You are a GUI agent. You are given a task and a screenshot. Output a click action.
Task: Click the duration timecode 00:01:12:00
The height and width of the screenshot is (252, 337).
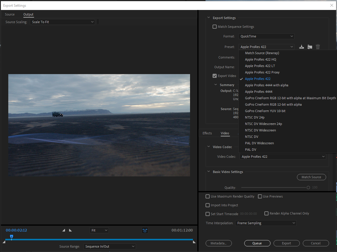tap(182, 230)
